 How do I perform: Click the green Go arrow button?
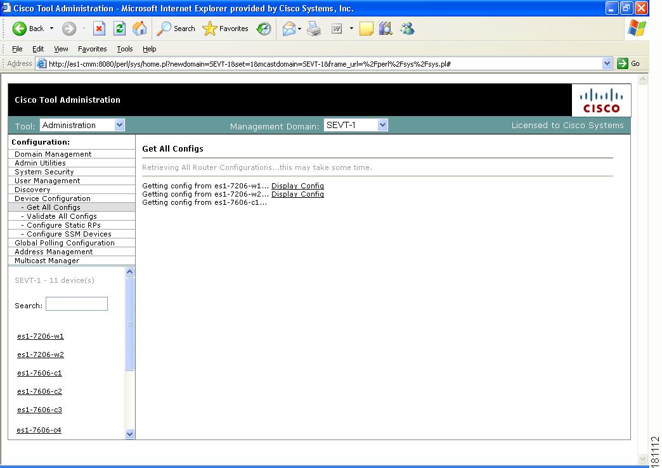click(x=623, y=64)
